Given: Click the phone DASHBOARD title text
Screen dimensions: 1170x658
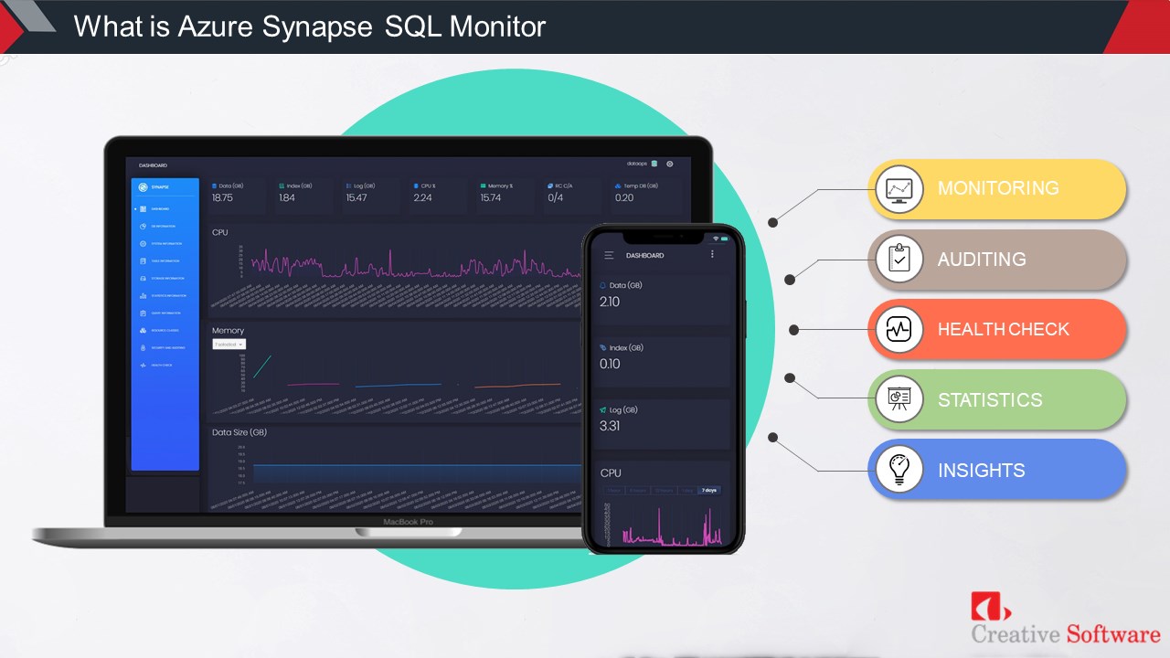Looking at the screenshot, I should pyautogui.click(x=645, y=255).
